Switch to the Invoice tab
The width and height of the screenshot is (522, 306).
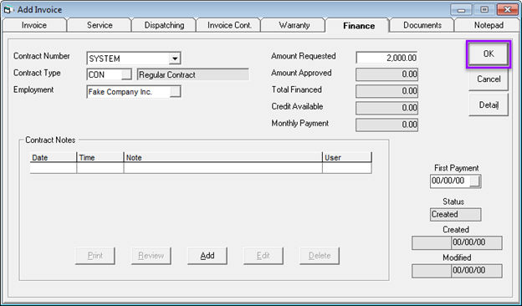(x=34, y=25)
